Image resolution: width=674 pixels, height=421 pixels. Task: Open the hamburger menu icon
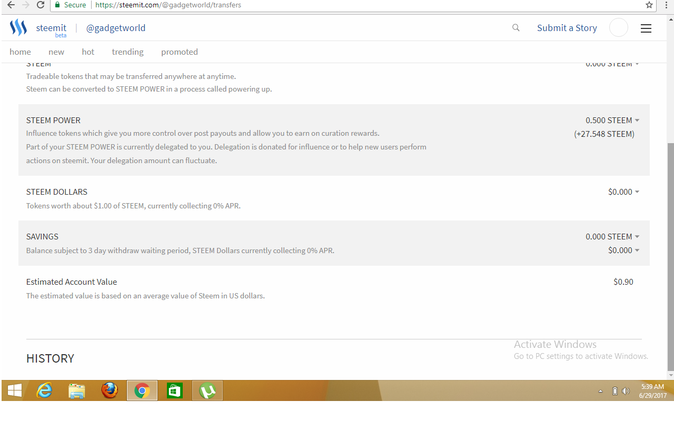click(646, 28)
